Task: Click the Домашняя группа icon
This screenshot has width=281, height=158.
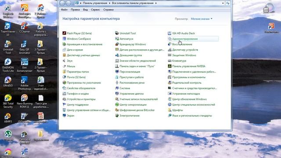Action: 117,55
